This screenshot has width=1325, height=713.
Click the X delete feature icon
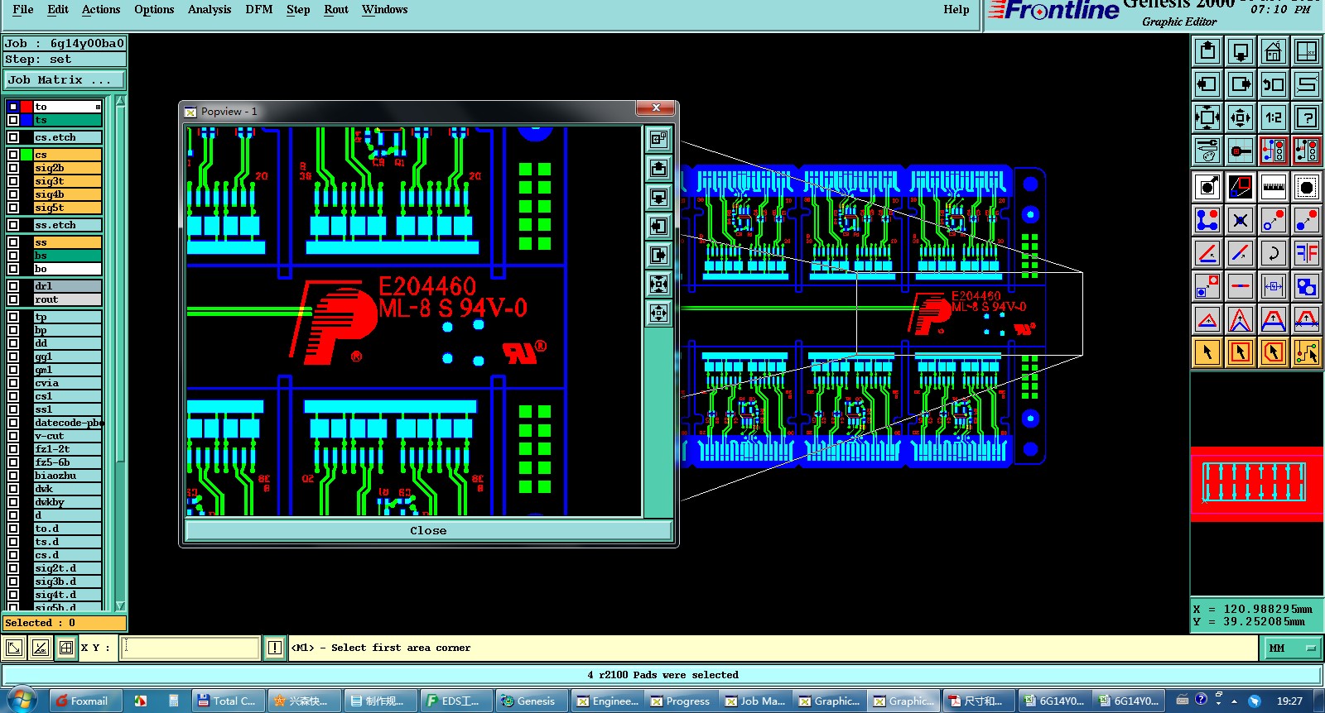coord(1241,220)
